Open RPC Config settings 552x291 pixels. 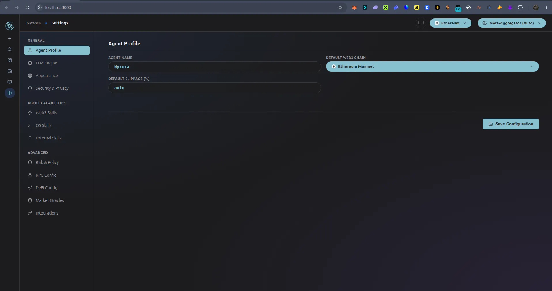tap(57, 175)
